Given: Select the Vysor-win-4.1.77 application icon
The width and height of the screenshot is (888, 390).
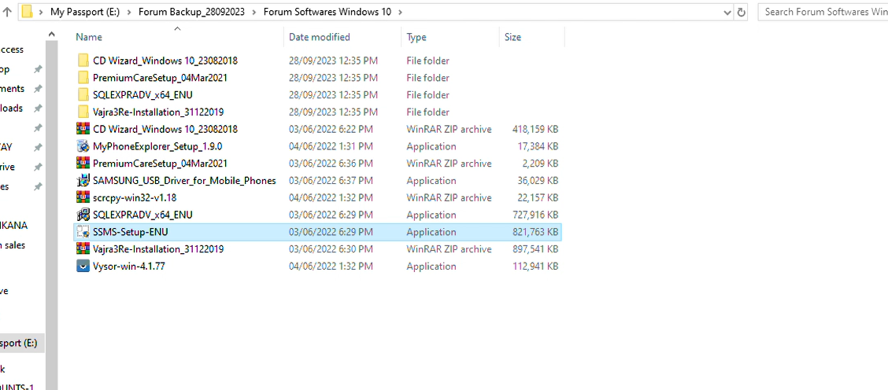Looking at the screenshot, I should 83,266.
